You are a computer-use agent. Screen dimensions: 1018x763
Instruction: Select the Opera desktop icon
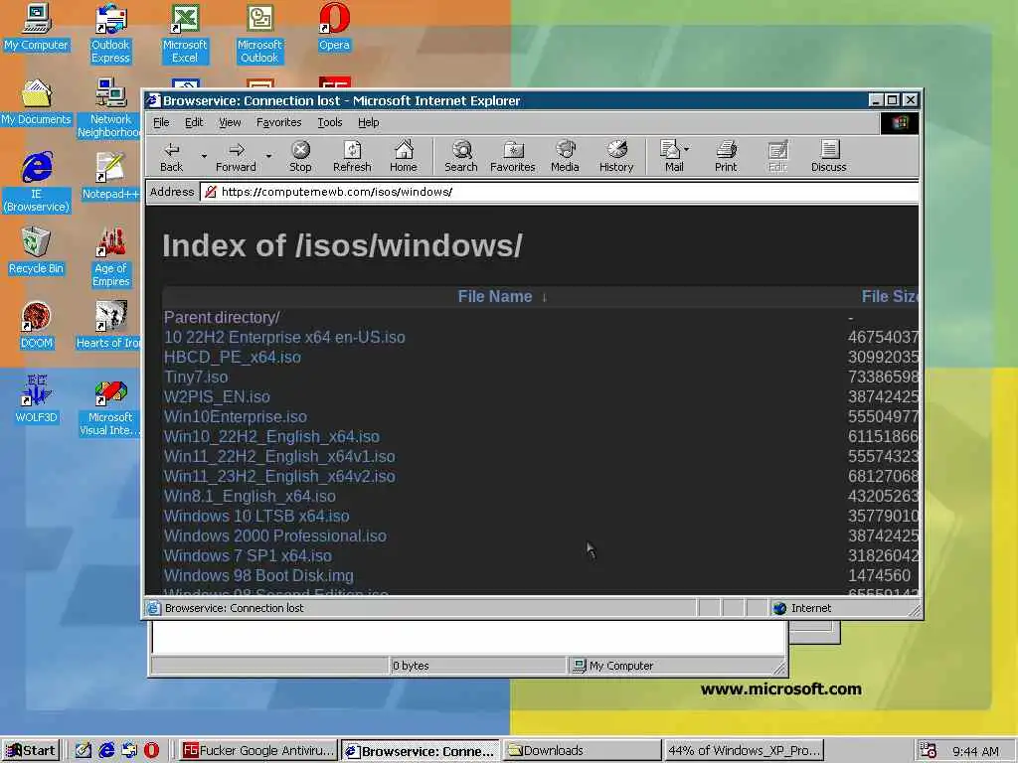coord(334,28)
